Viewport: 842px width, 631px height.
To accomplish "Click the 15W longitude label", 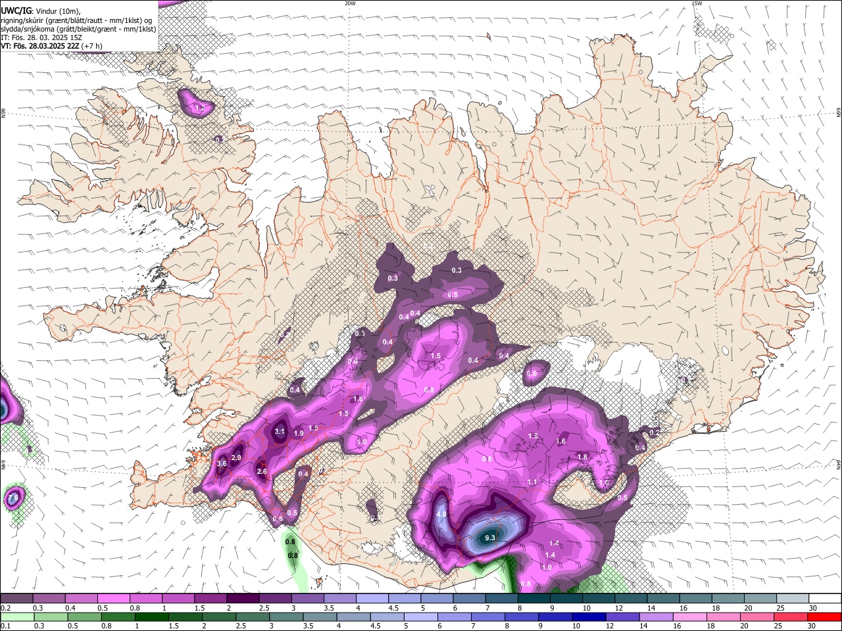I will (x=697, y=3).
